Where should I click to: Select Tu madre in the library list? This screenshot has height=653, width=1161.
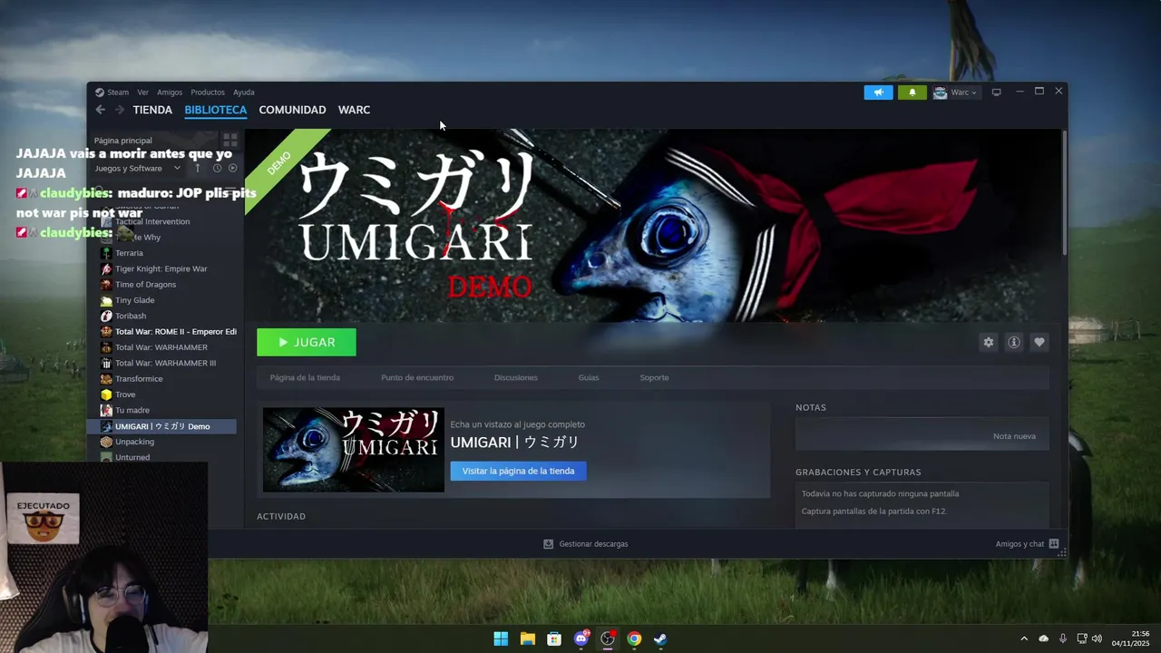point(132,410)
